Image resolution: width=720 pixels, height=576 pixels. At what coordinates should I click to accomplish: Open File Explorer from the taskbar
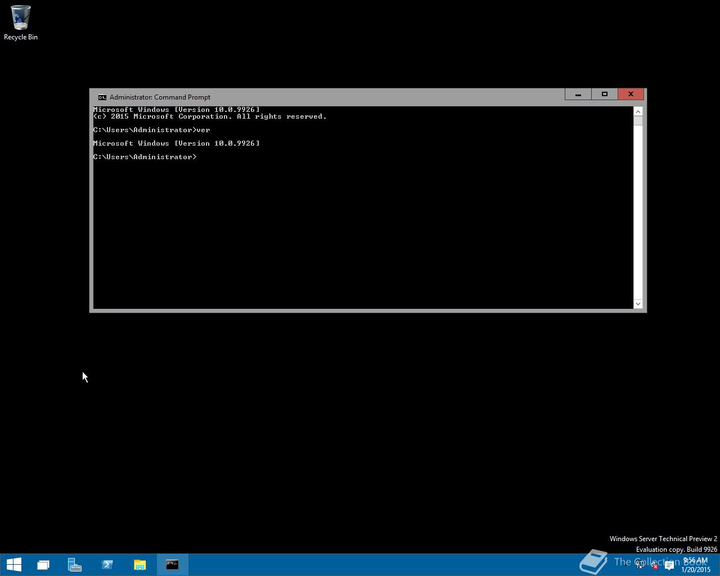point(139,564)
